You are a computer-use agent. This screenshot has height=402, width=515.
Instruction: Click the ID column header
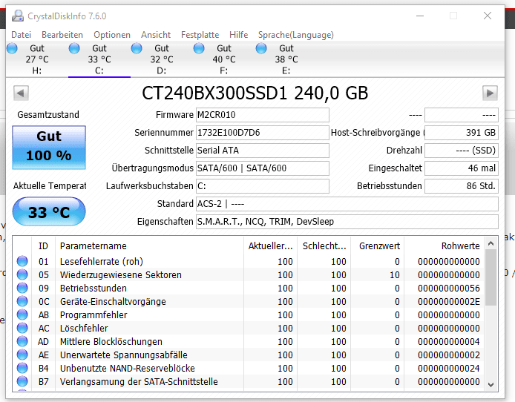(43, 246)
